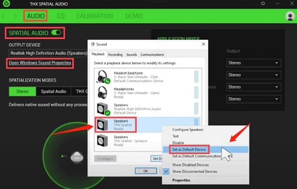This screenshot has width=297, height=189.
Task: Select the THX Spatial Speakers icon
Action: pos(102,125)
